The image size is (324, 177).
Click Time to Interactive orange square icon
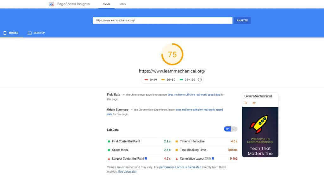point(177,142)
